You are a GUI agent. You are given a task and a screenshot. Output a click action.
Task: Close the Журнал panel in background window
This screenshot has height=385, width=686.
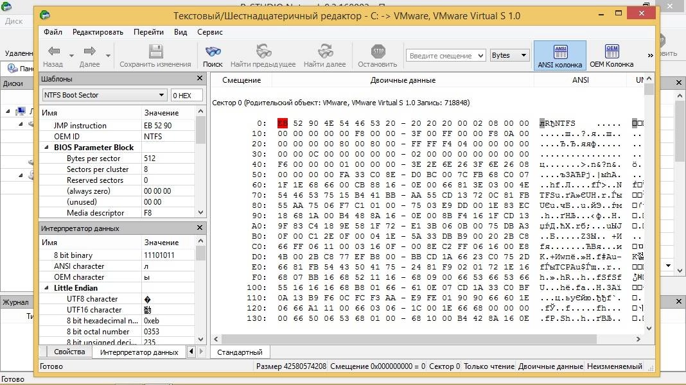coord(679,301)
